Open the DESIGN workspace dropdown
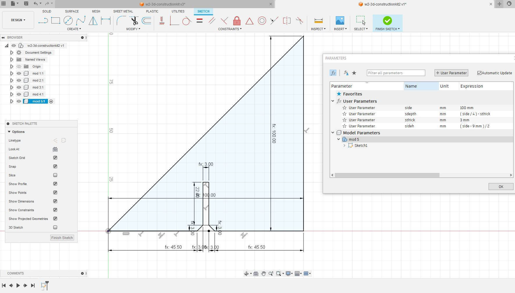This screenshot has height=293, width=515. [18, 20]
